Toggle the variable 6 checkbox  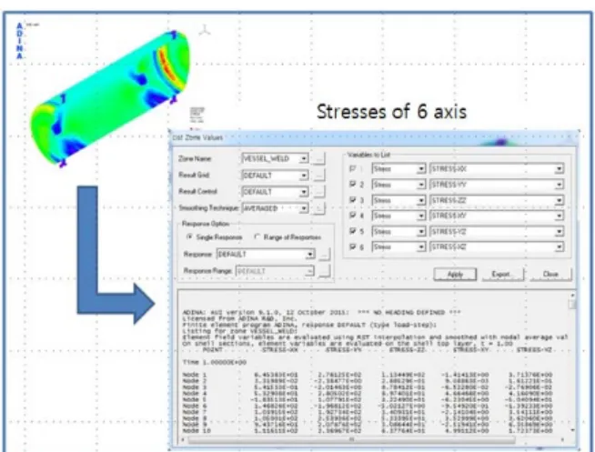pyautogui.click(x=352, y=246)
